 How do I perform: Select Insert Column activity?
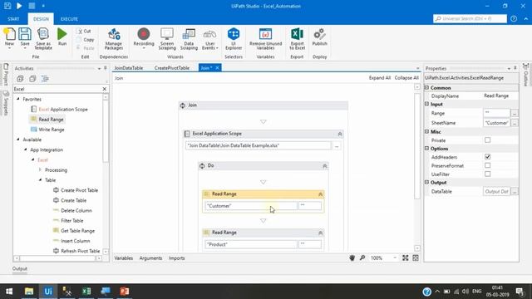(x=71, y=241)
